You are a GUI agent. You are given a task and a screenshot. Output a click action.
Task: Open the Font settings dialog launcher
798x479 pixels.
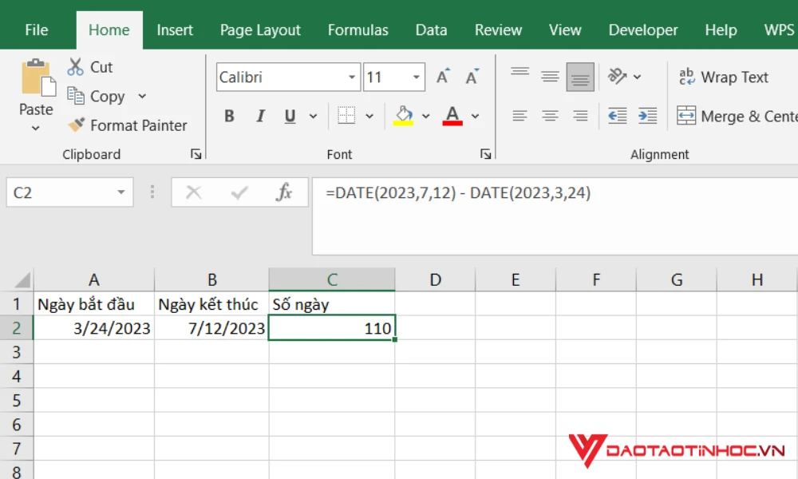tap(486, 153)
